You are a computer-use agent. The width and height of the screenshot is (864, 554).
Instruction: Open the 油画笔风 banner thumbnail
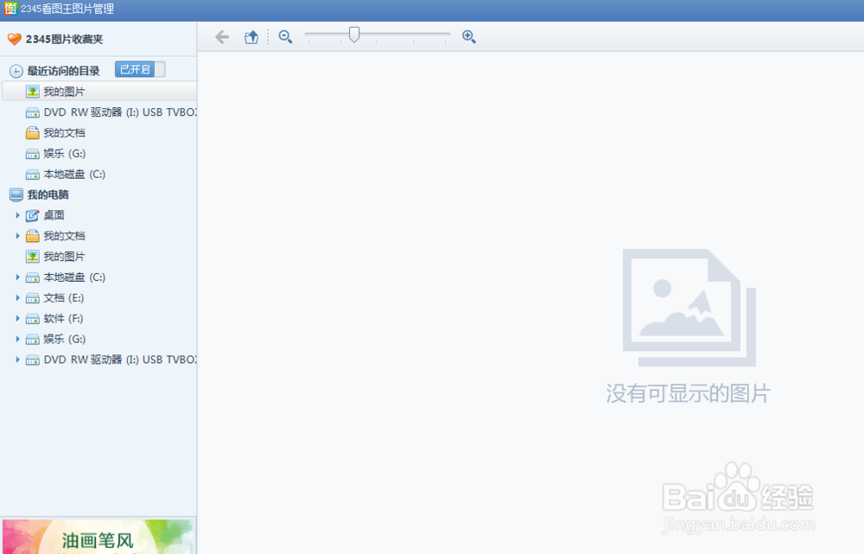coord(98,537)
